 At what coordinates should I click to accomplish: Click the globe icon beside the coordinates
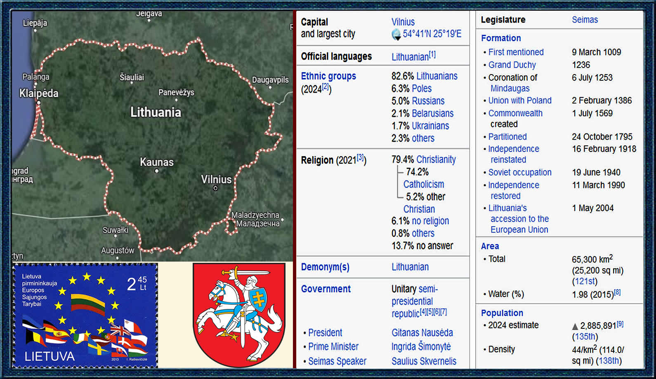point(396,35)
